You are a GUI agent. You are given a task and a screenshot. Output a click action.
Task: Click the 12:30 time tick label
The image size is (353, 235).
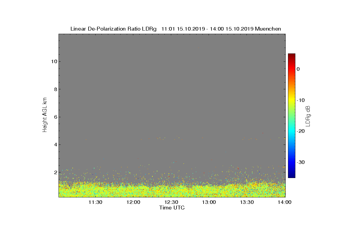(171, 202)
